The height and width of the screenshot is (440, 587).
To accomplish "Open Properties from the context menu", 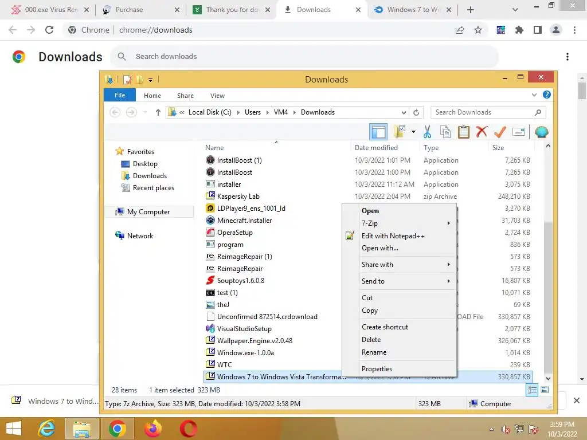I will pyautogui.click(x=399, y=369).
